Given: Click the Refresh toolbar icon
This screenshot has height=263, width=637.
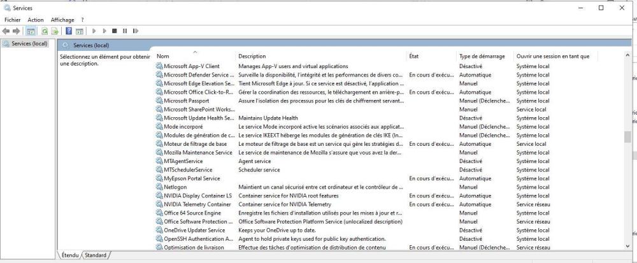Looking at the screenshot, I should [45, 31].
